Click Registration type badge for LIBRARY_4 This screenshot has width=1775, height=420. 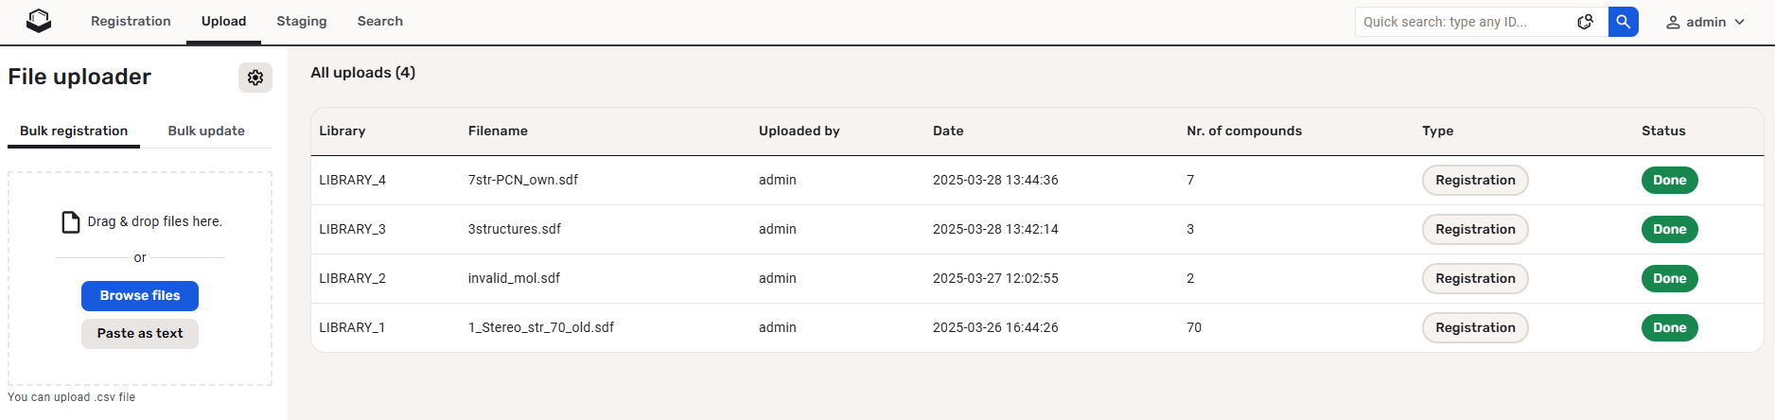point(1475,181)
